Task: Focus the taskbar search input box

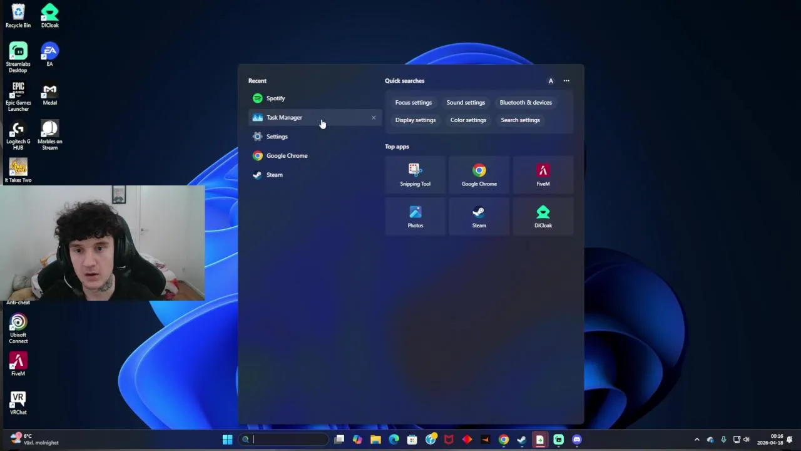Action: [x=285, y=440]
